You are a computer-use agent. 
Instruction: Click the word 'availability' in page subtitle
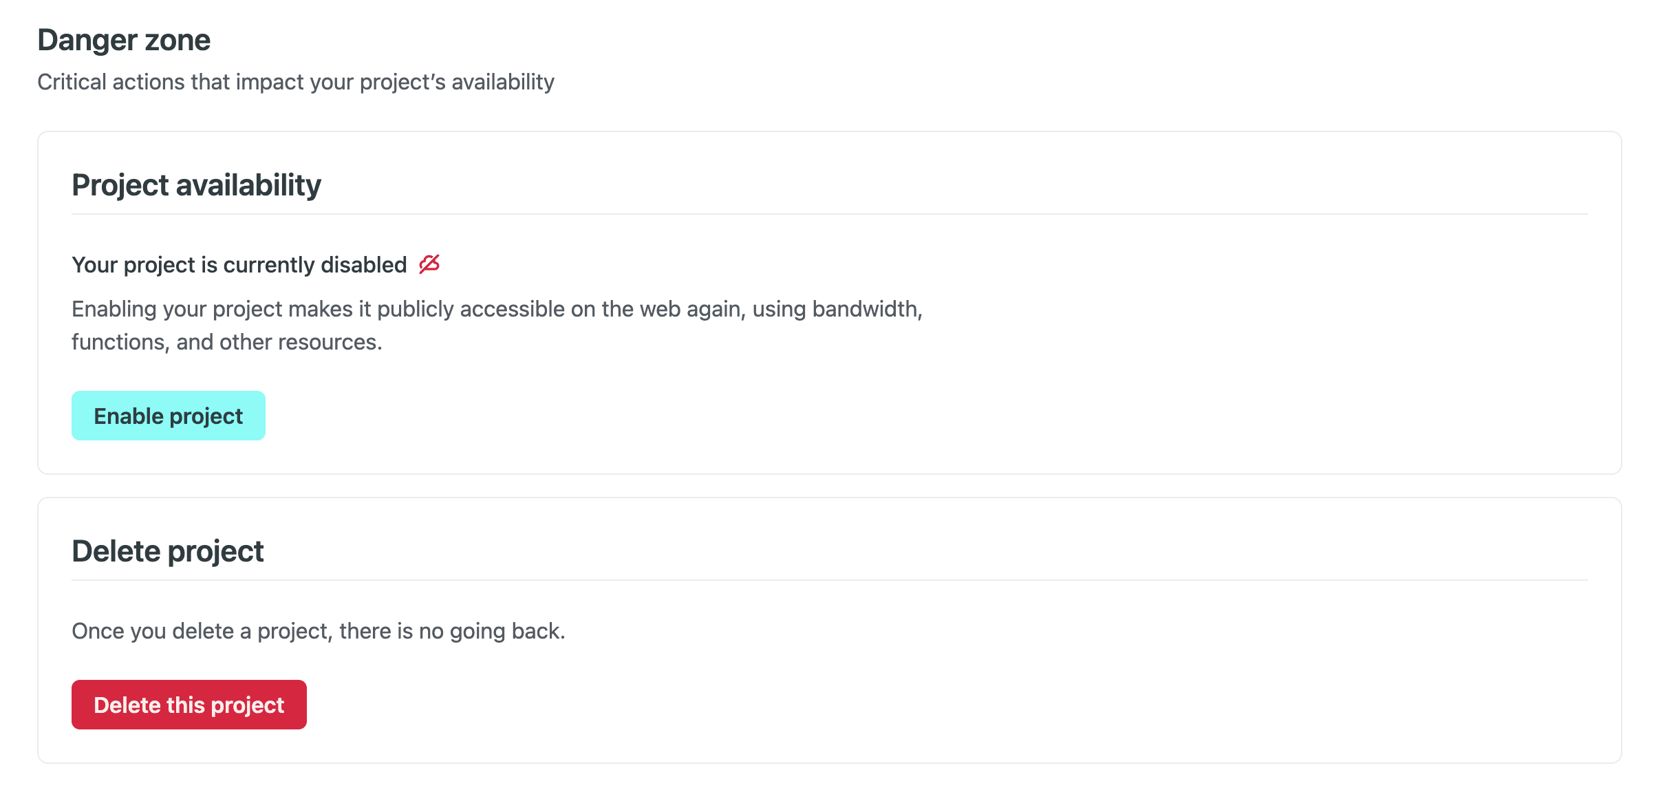coord(502,82)
